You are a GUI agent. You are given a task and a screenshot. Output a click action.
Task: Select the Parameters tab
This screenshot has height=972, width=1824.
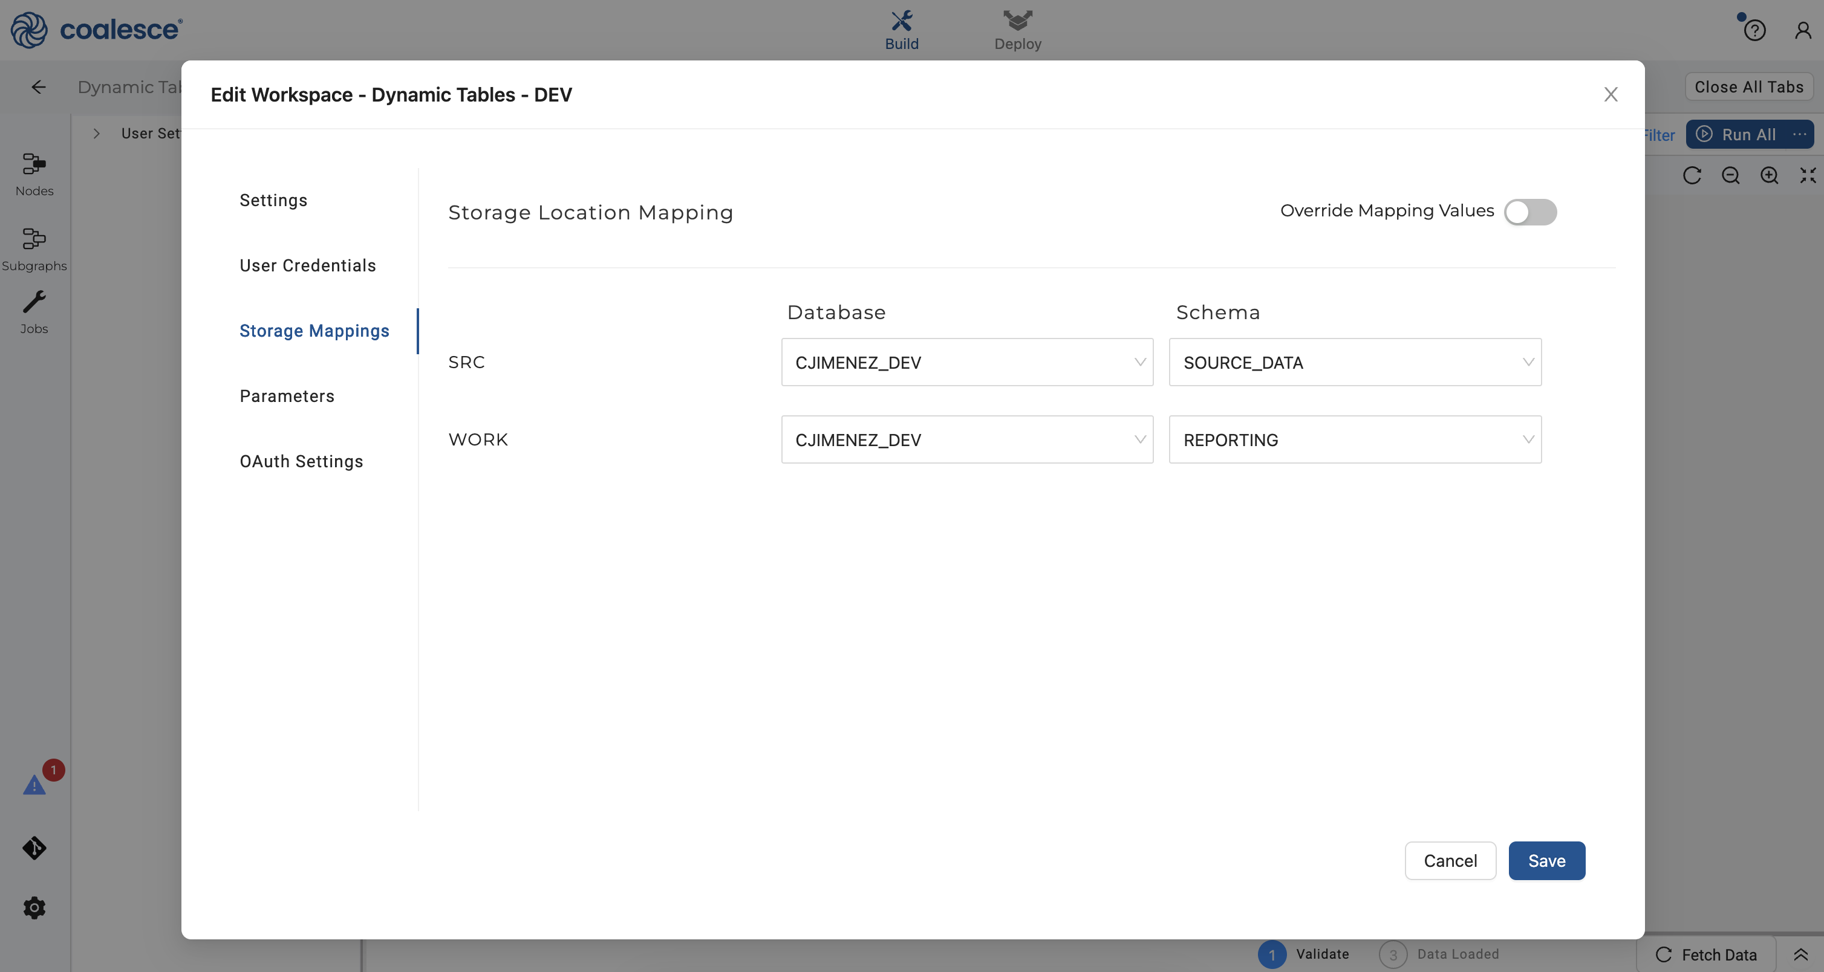(x=287, y=396)
